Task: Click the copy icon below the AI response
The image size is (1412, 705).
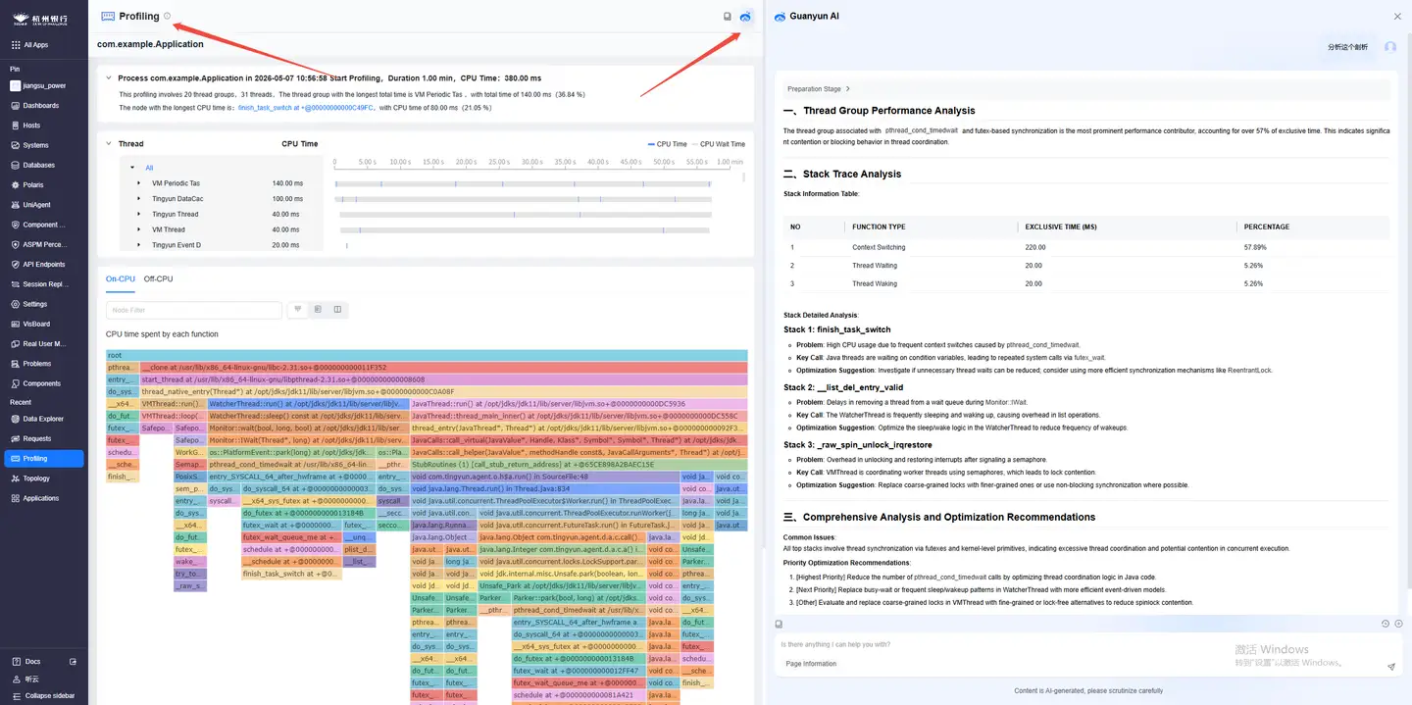Action: click(x=779, y=624)
